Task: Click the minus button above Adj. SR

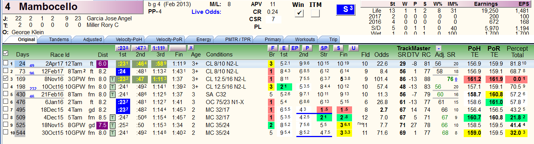Action: 438,48
